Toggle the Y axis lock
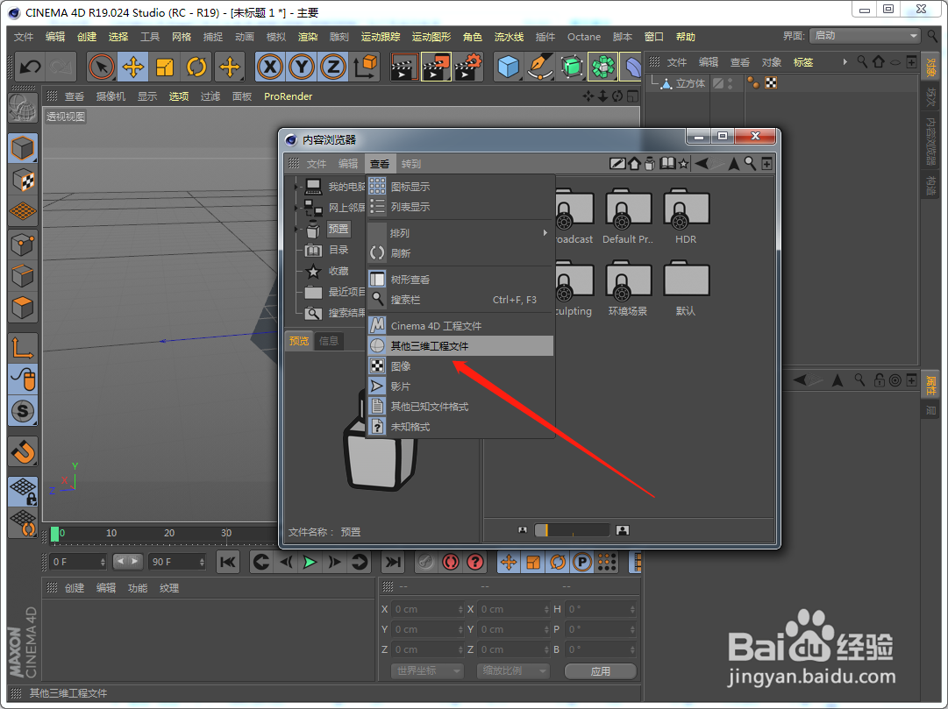This screenshot has width=948, height=709. (303, 67)
